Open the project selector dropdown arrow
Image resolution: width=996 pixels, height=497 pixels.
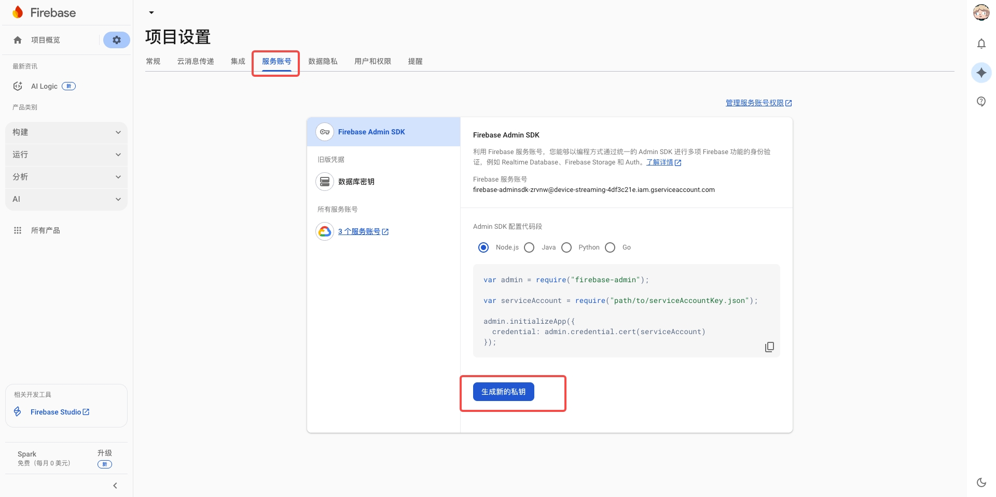[151, 12]
